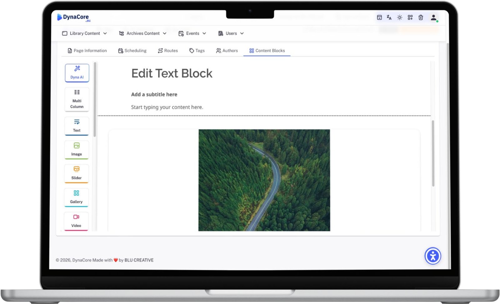Edit the 'Edit Text Block' heading

(x=172, y=73)
